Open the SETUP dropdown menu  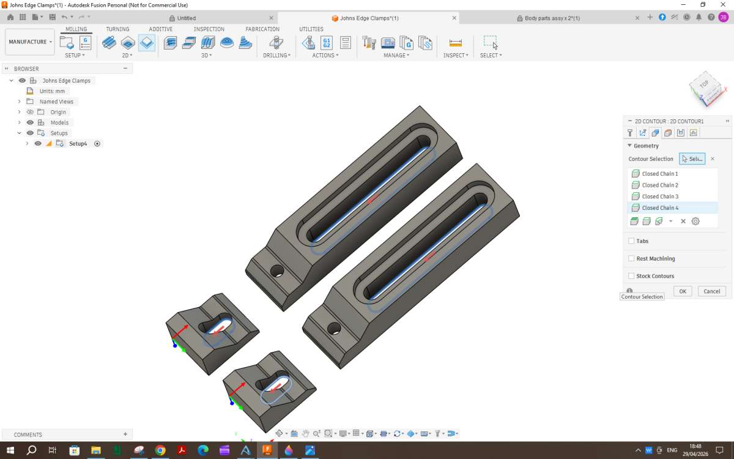click(x=75, y=55)
